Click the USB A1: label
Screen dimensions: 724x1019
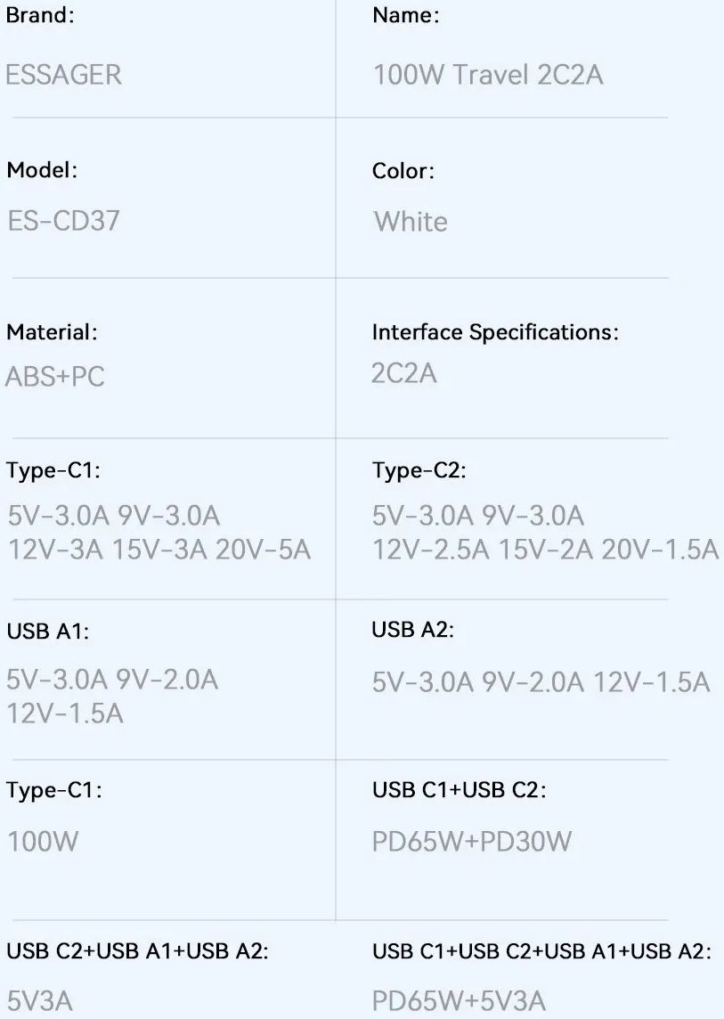pyautogui.click(x=48, y=632)
